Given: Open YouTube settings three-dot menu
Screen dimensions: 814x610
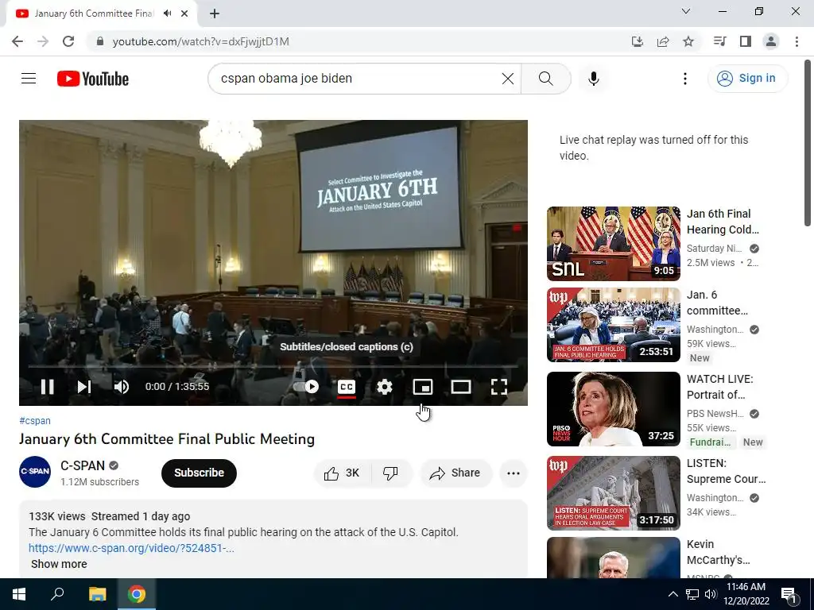Looking at the screenshot, I should tap(684, 79).
